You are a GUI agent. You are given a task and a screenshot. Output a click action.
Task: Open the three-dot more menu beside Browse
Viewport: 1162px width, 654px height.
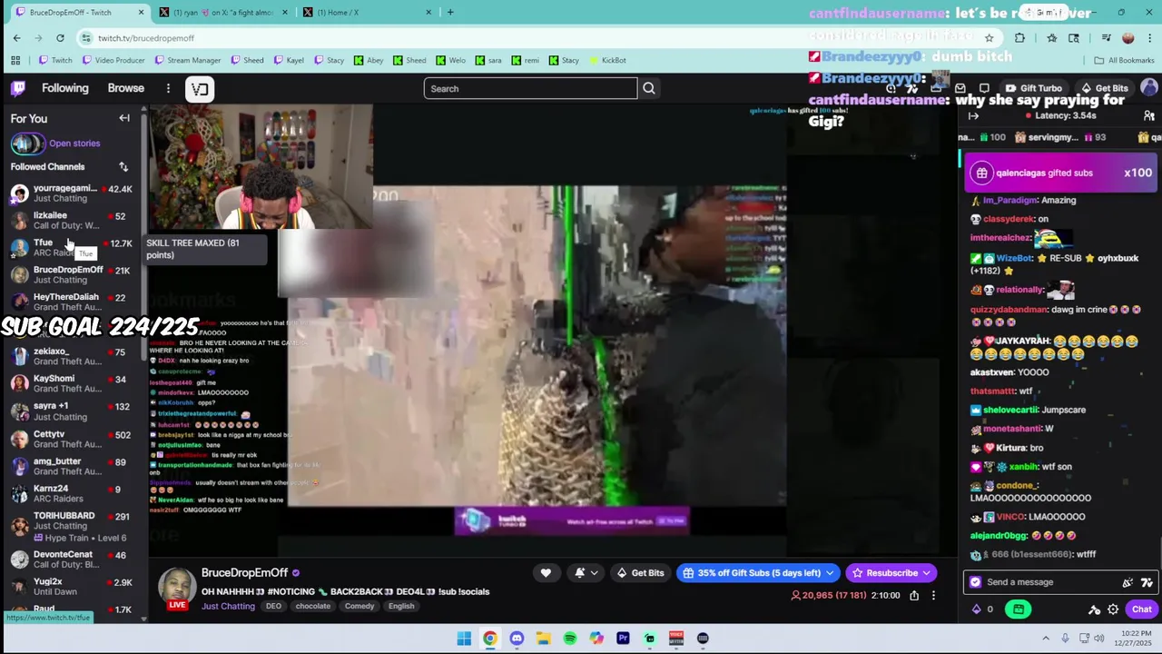(x=168, y=88)
